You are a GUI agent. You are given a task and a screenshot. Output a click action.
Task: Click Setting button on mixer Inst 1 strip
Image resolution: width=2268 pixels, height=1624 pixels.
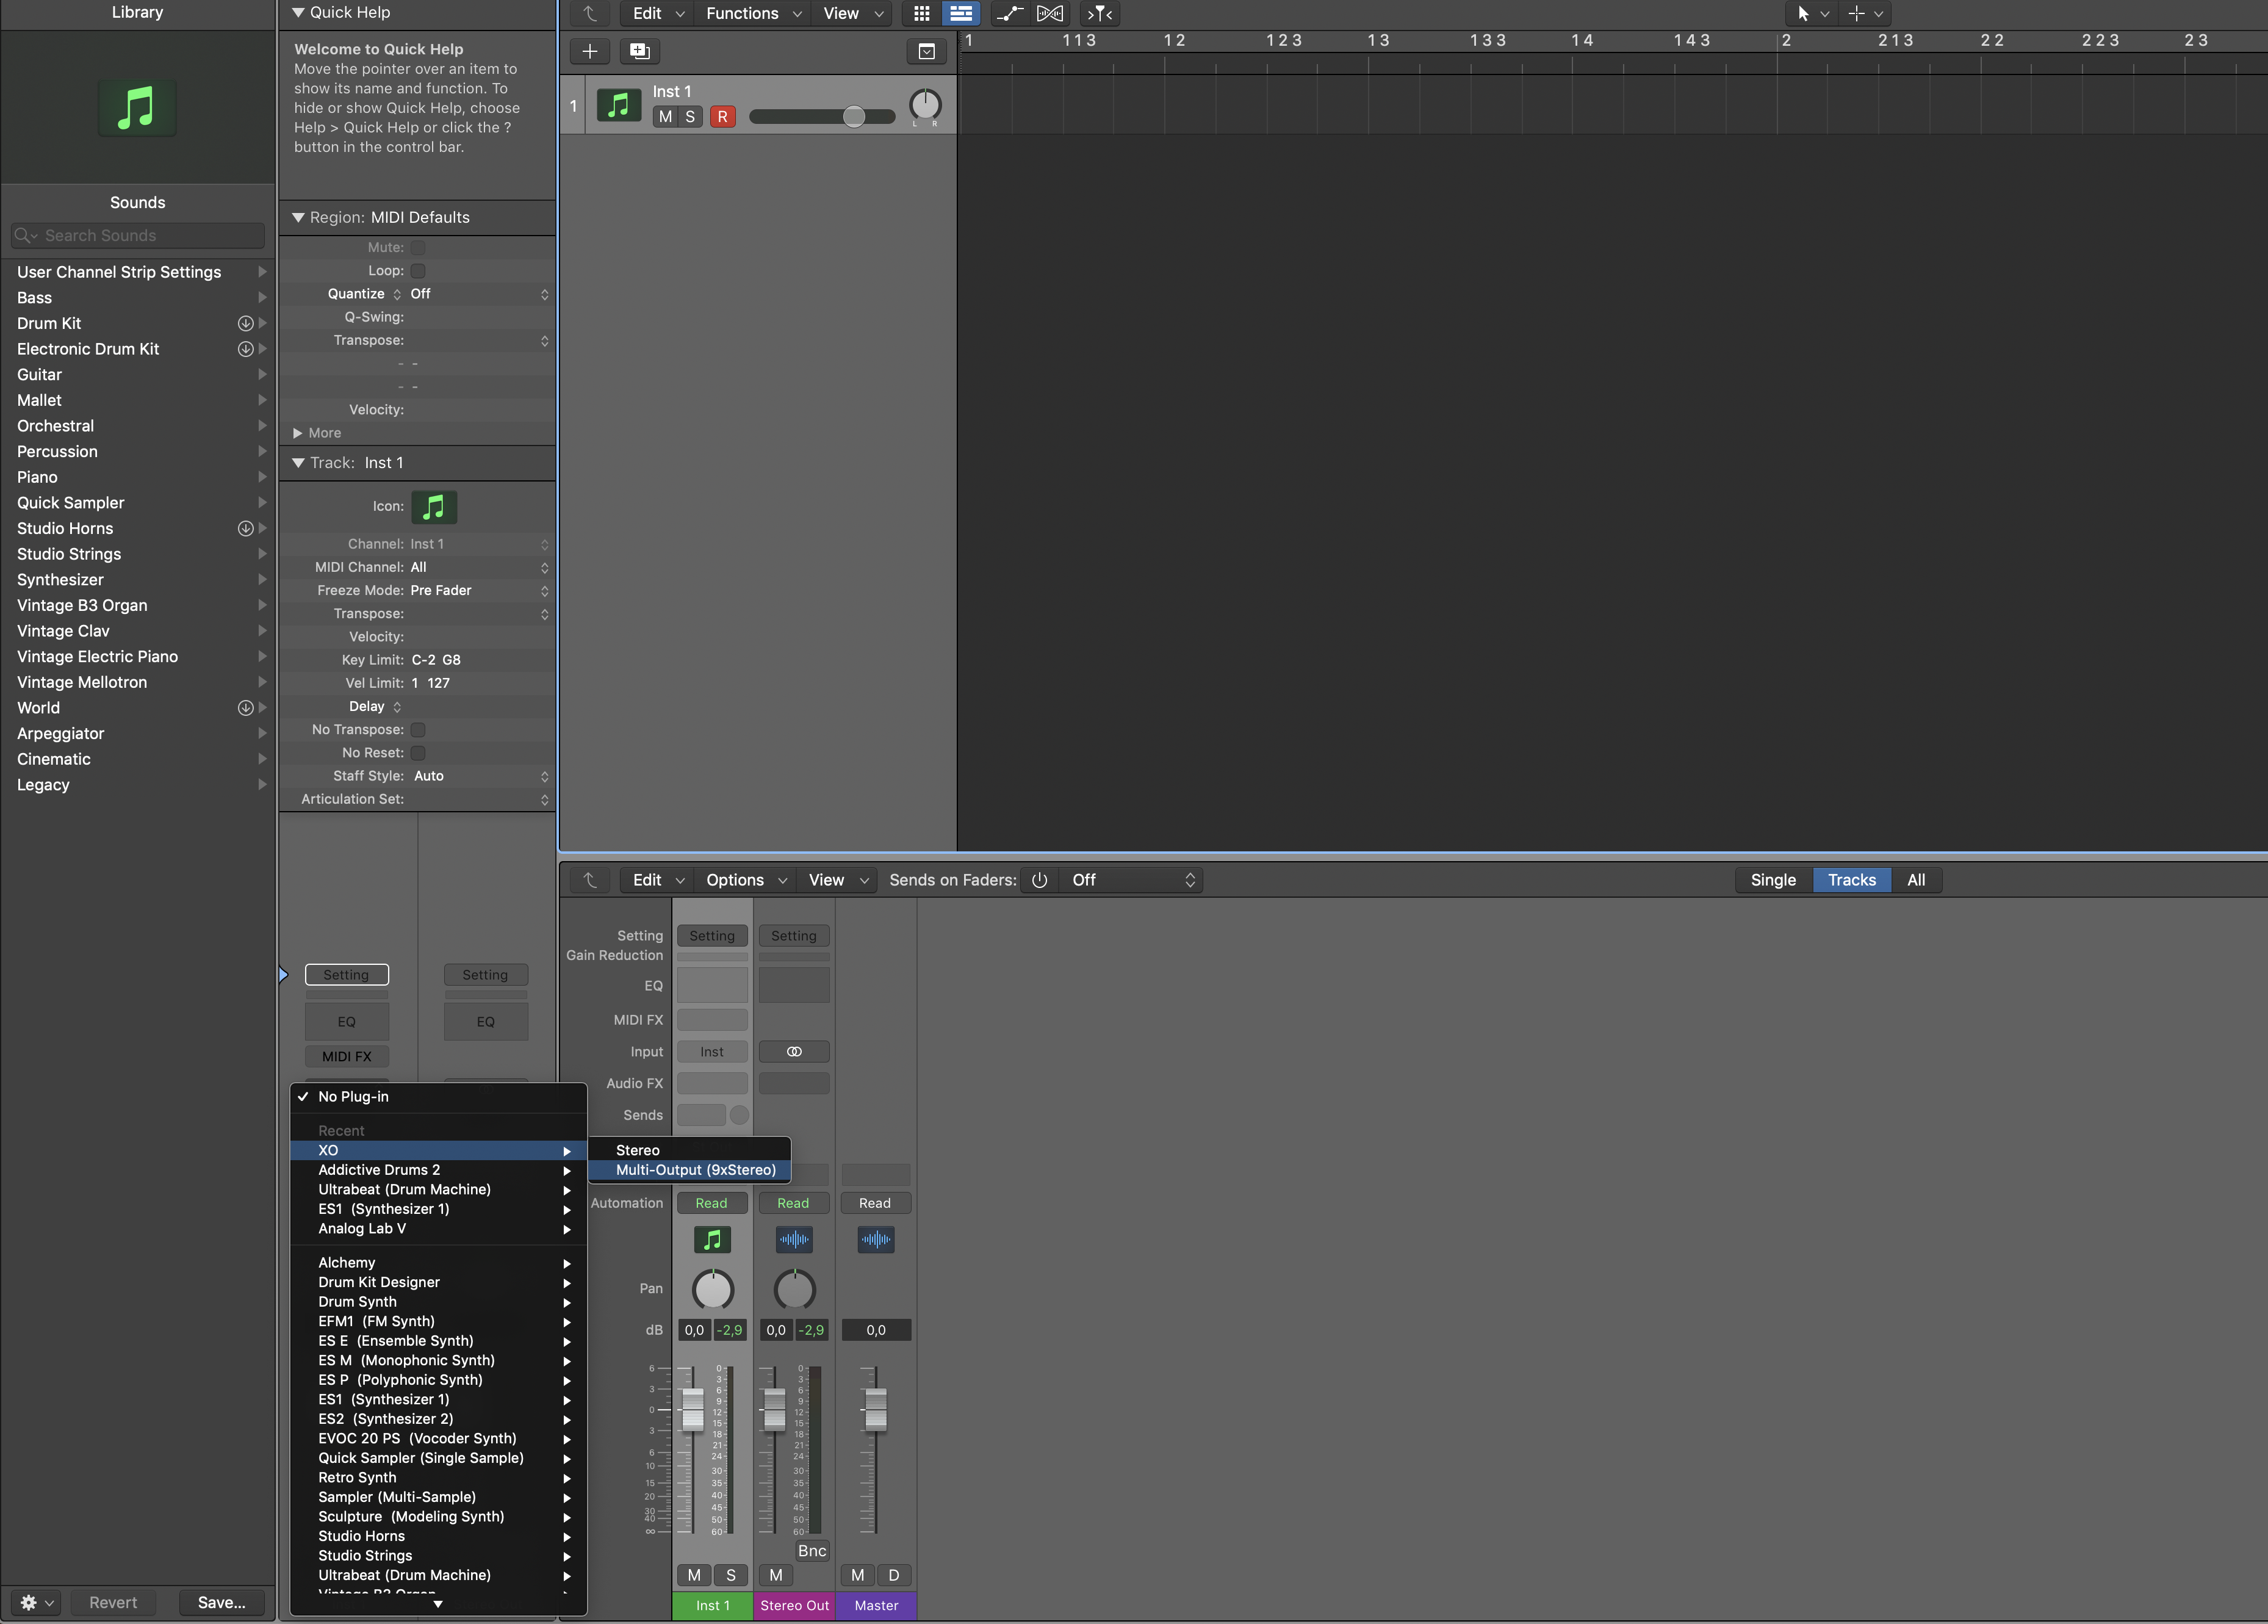click(711, 936)
